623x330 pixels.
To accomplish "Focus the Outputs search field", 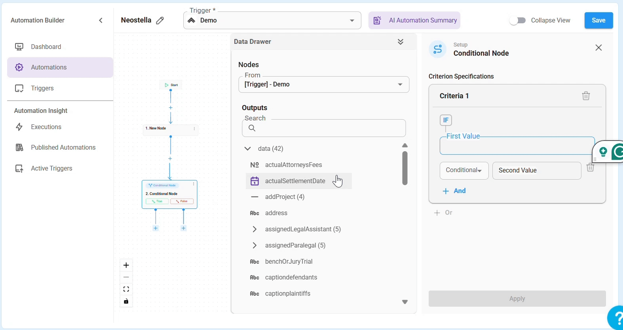I will (x=324, y=128).
